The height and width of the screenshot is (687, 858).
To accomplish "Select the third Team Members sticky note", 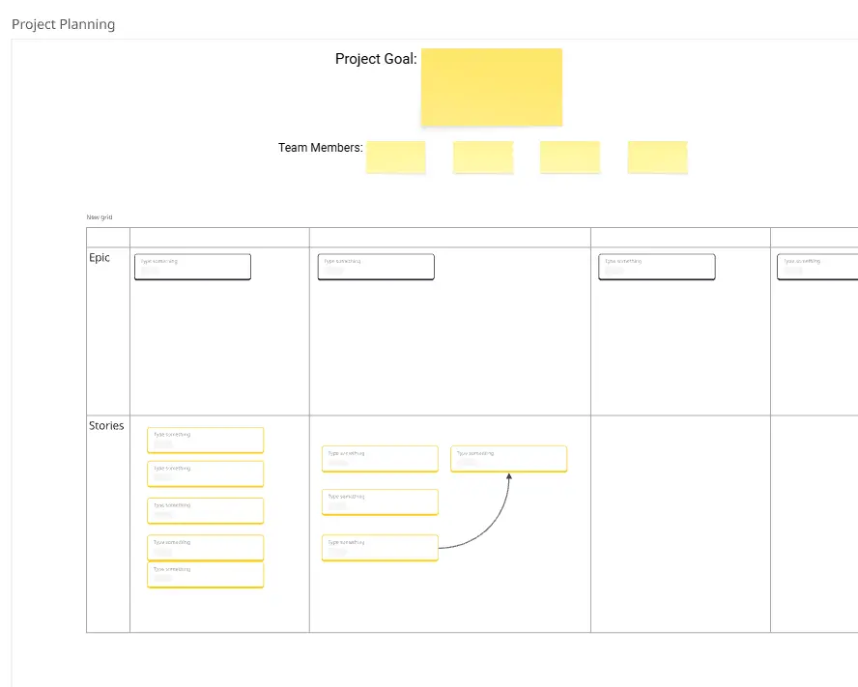I will tap(569, 157).
